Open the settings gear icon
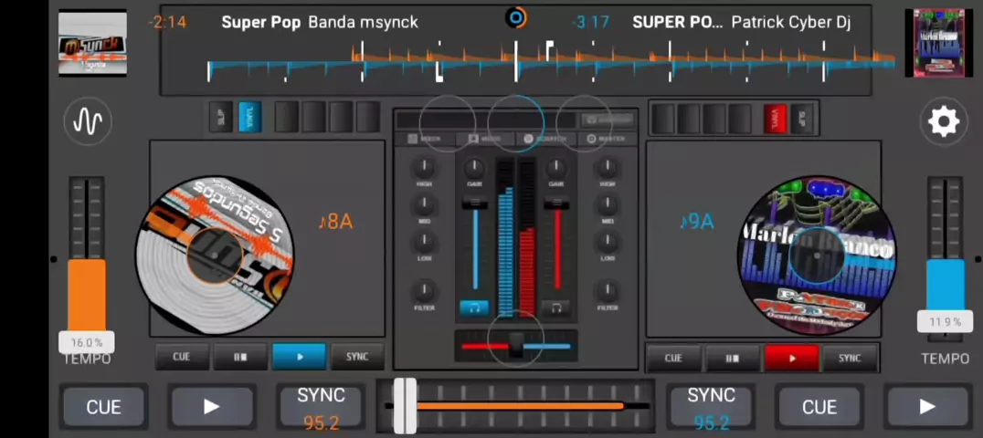This screenshot has height=438, width=983. (x=943, y=121)
